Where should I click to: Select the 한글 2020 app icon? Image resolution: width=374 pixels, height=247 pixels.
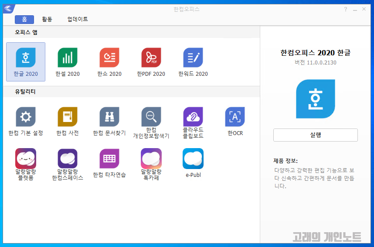pyautogui.click(x=26, y=58)
